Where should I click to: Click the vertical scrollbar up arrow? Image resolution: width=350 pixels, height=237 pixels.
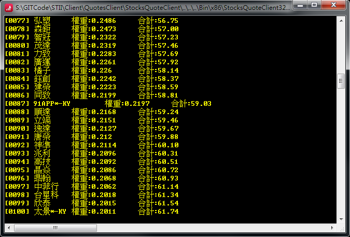[x=341, y=21]
